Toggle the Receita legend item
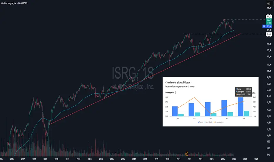The image size is (274, 162). (x=201, y=122)
